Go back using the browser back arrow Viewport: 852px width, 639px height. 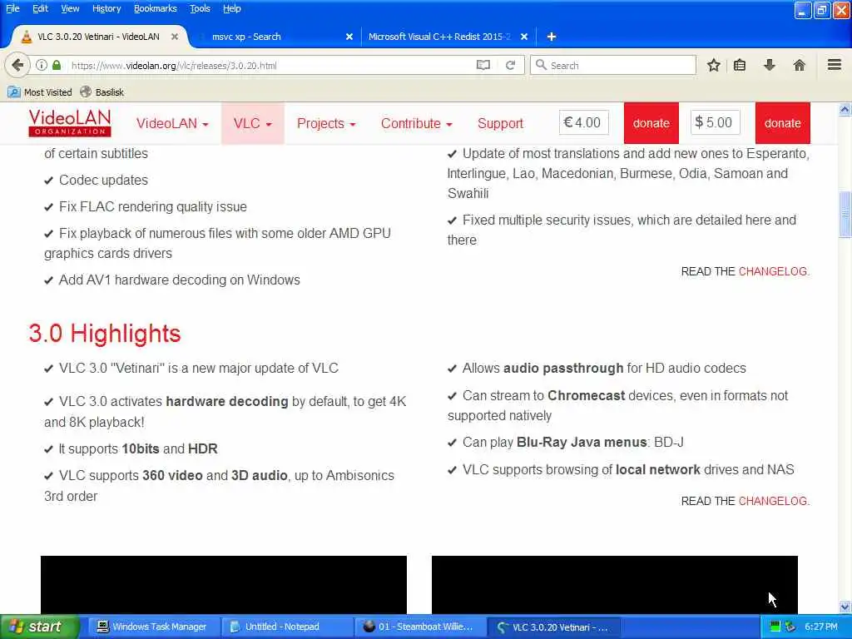[x=17, y=65]
